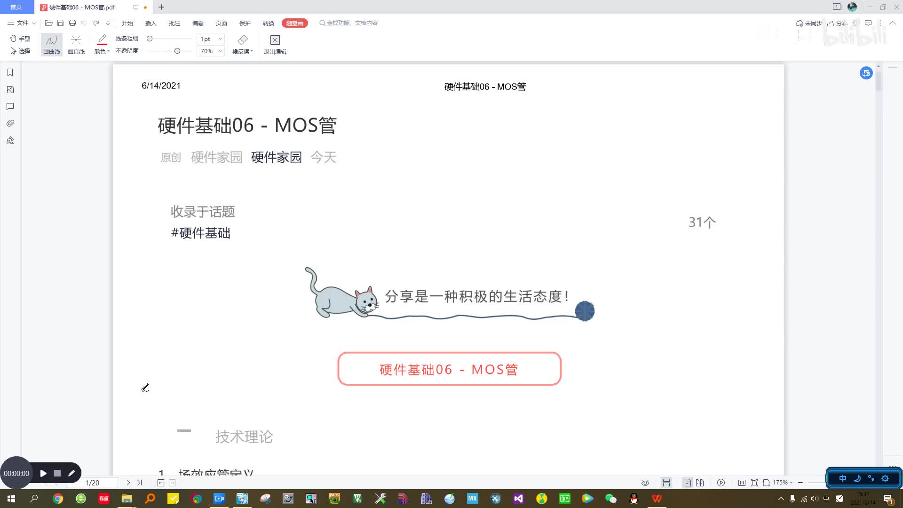
Task: Click the search features and content box
Action: tap(349, 23)
